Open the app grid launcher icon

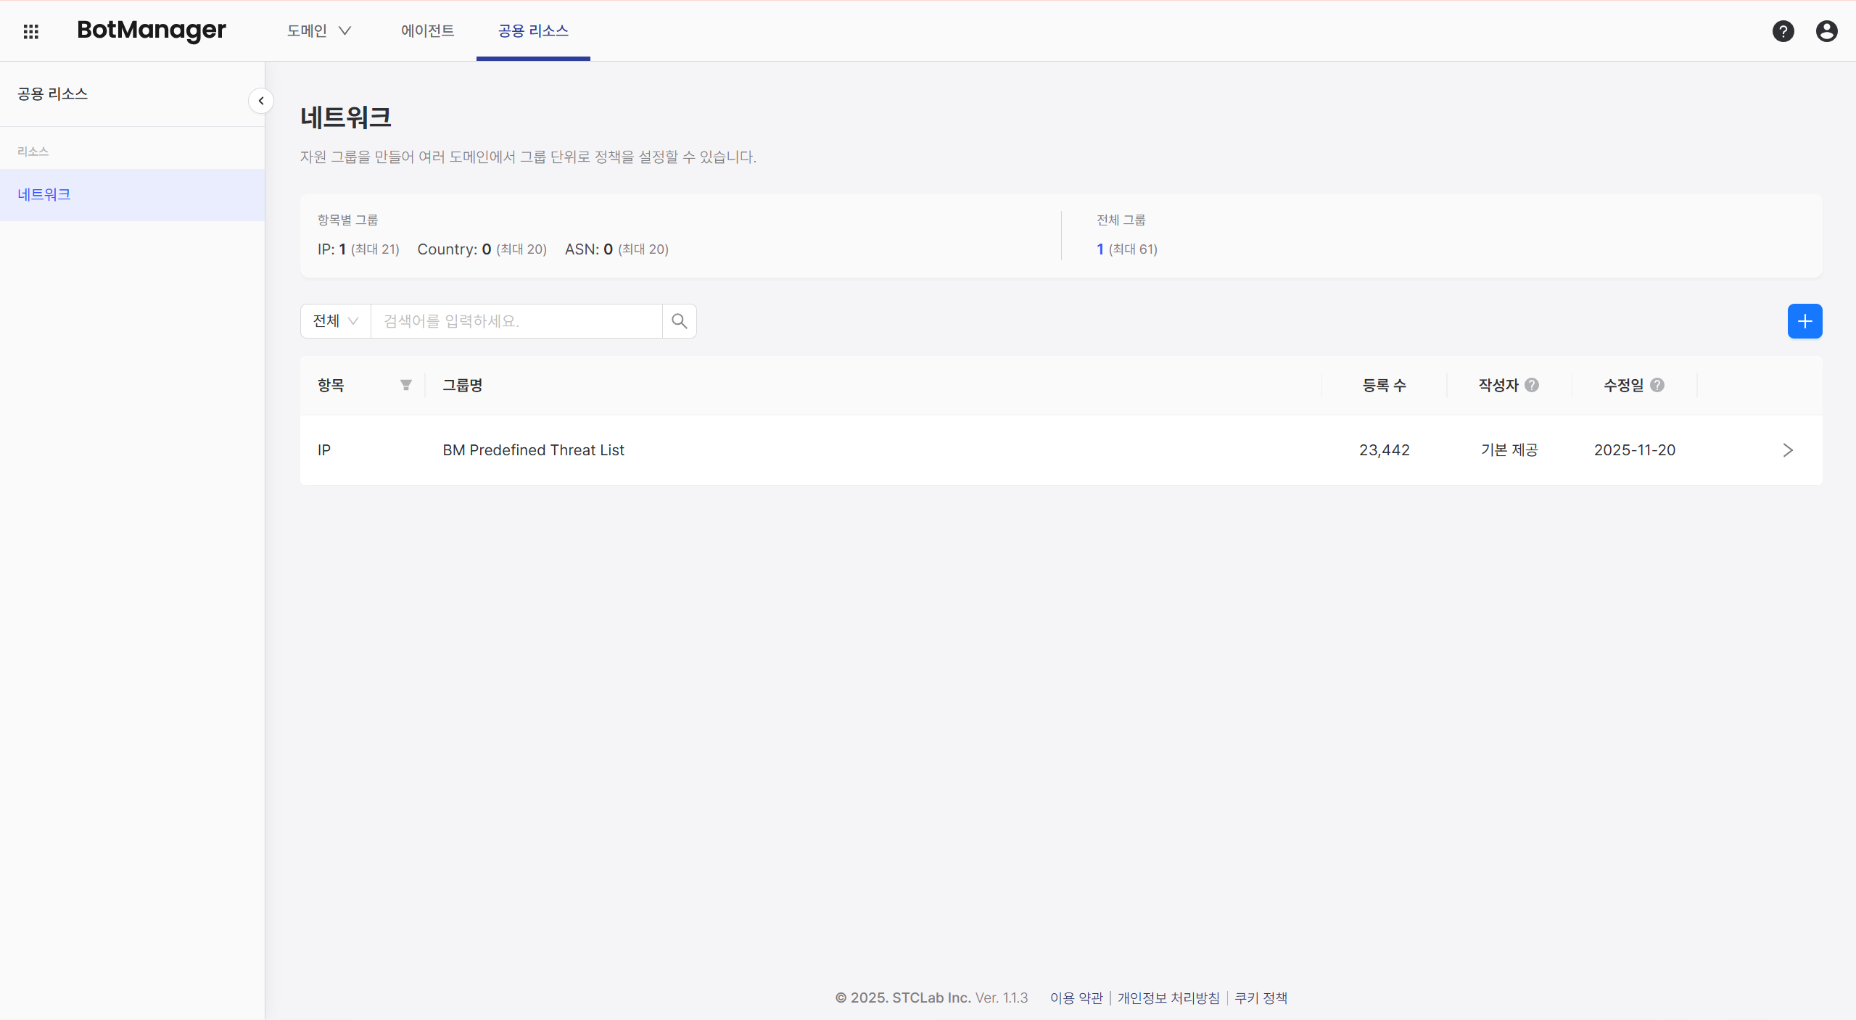(x=30, y=31)
